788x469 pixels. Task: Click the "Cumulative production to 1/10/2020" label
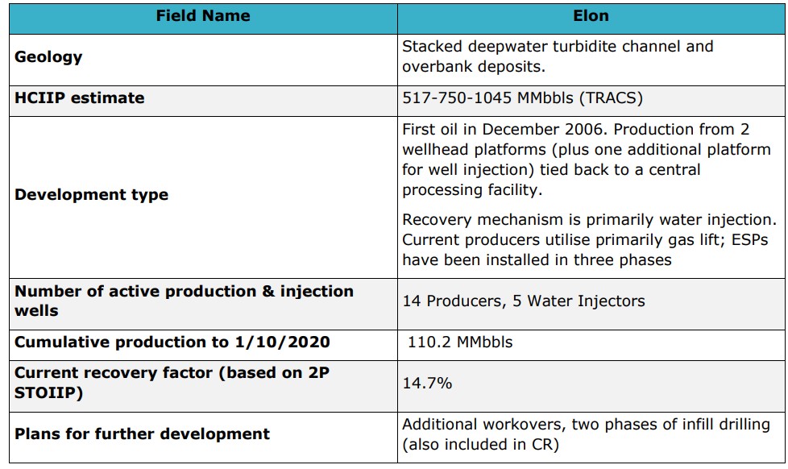tap(172, 342)
